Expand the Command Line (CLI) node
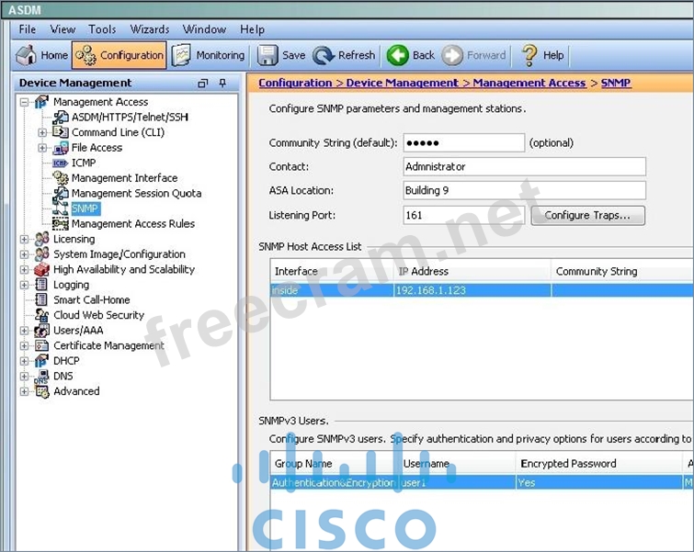This screenshot has height=552, width=694. (x=42, y=132)
